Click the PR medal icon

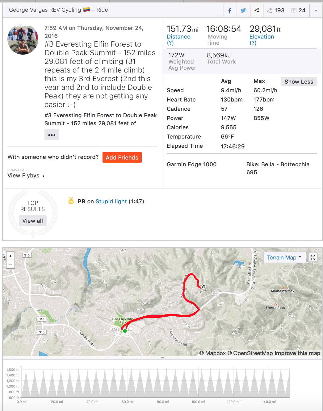click(x=71, y=201)
